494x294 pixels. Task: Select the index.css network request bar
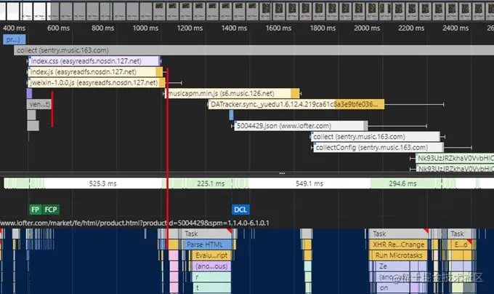pos(94,61)
